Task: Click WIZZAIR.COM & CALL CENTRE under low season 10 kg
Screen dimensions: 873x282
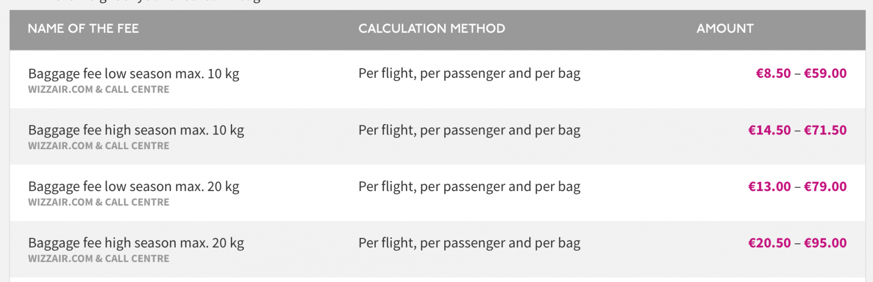Action: [x=99, y=89]
